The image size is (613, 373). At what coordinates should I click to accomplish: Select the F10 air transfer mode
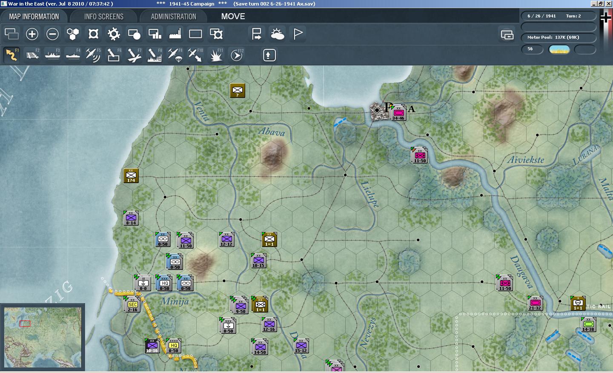click(195, 55)
